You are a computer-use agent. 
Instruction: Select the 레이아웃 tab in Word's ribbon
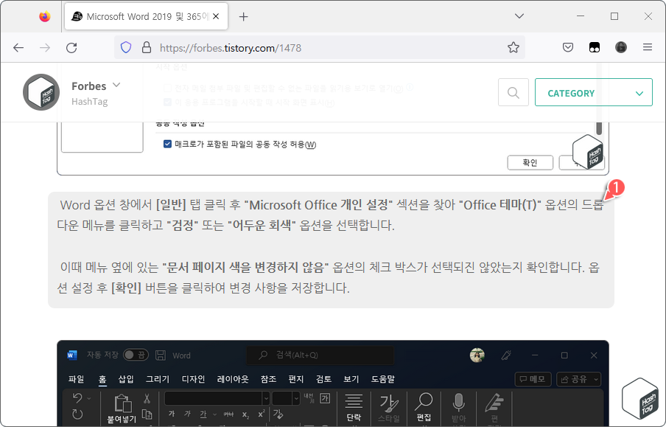tap(233, 379)
